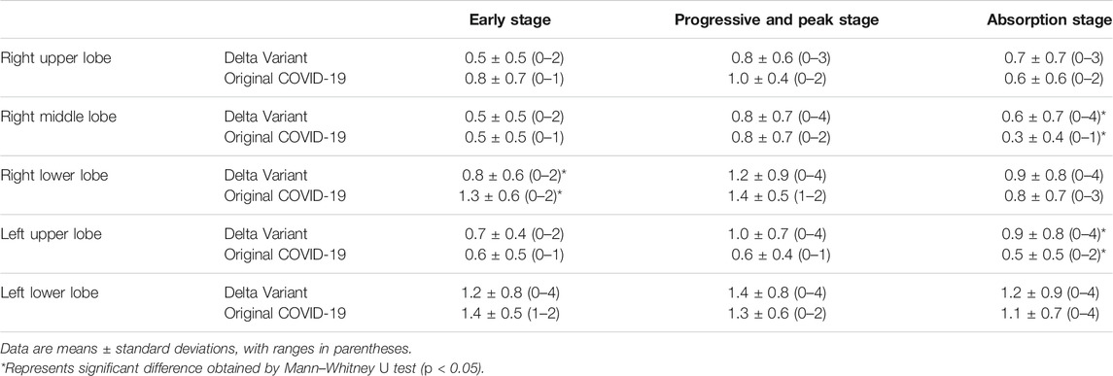Viewport: 1113px width, 376px height.
Task: Click the Absorption stage column header
Action: pos(1050,19)
